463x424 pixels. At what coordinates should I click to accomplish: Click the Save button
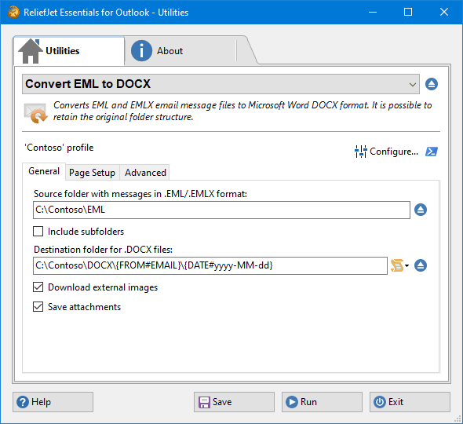(234, 402)
